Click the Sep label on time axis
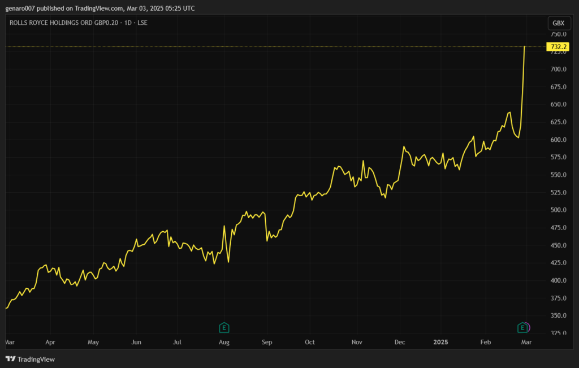Screen dimensions: 579x368 tap(267, 342)
